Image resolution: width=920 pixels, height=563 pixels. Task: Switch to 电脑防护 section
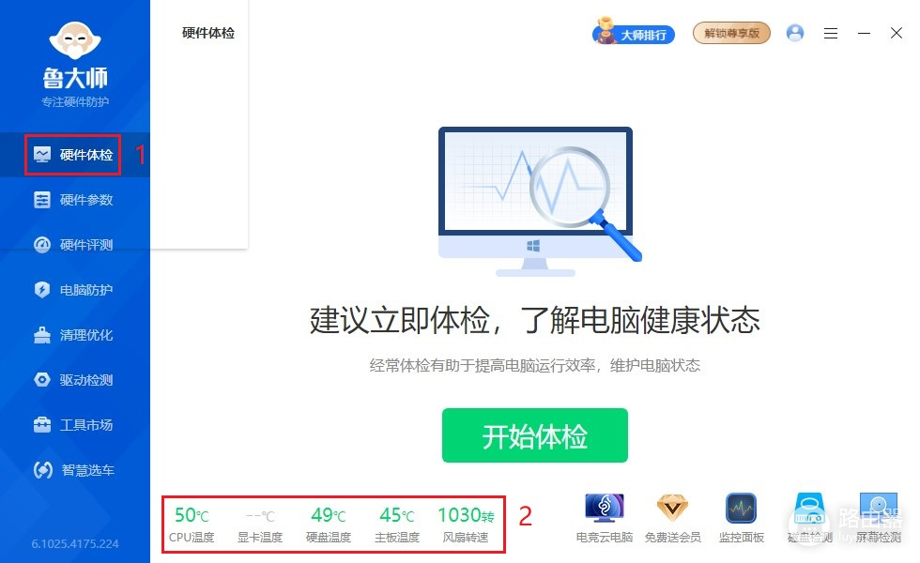coord(73,290)
